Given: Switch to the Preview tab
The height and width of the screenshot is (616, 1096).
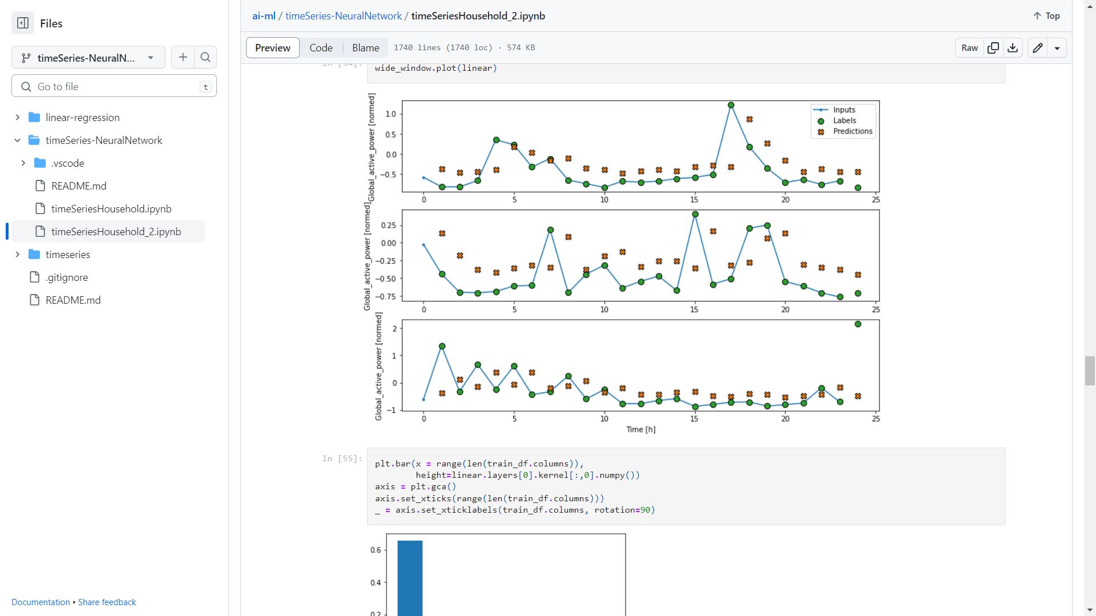Looking at the screenshot, I should (273, 48).
